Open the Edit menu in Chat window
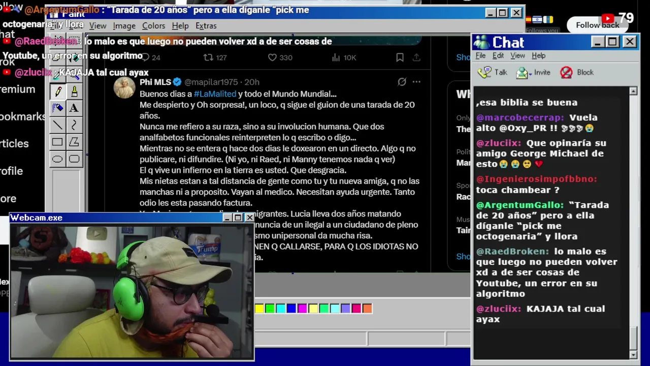Screen dimensions: 650x366 (498, 55)
